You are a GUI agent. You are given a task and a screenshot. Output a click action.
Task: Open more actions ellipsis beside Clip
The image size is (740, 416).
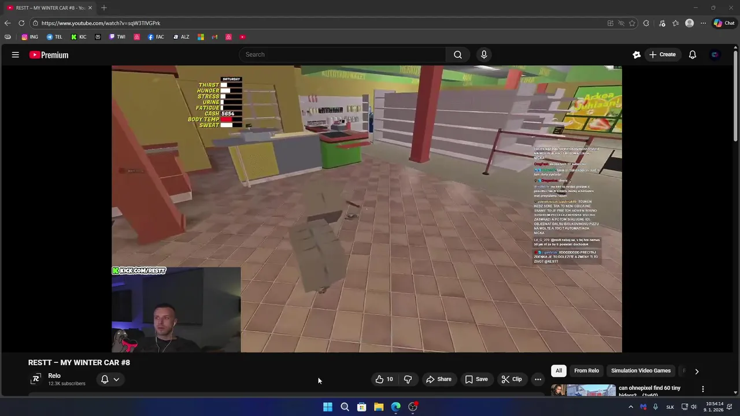coord(538,379)
